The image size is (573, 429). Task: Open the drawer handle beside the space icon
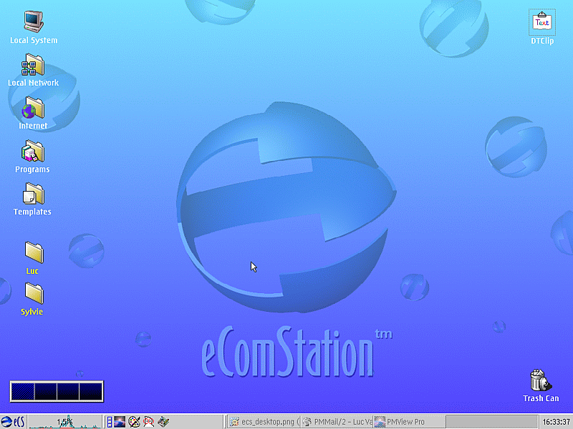109,422
